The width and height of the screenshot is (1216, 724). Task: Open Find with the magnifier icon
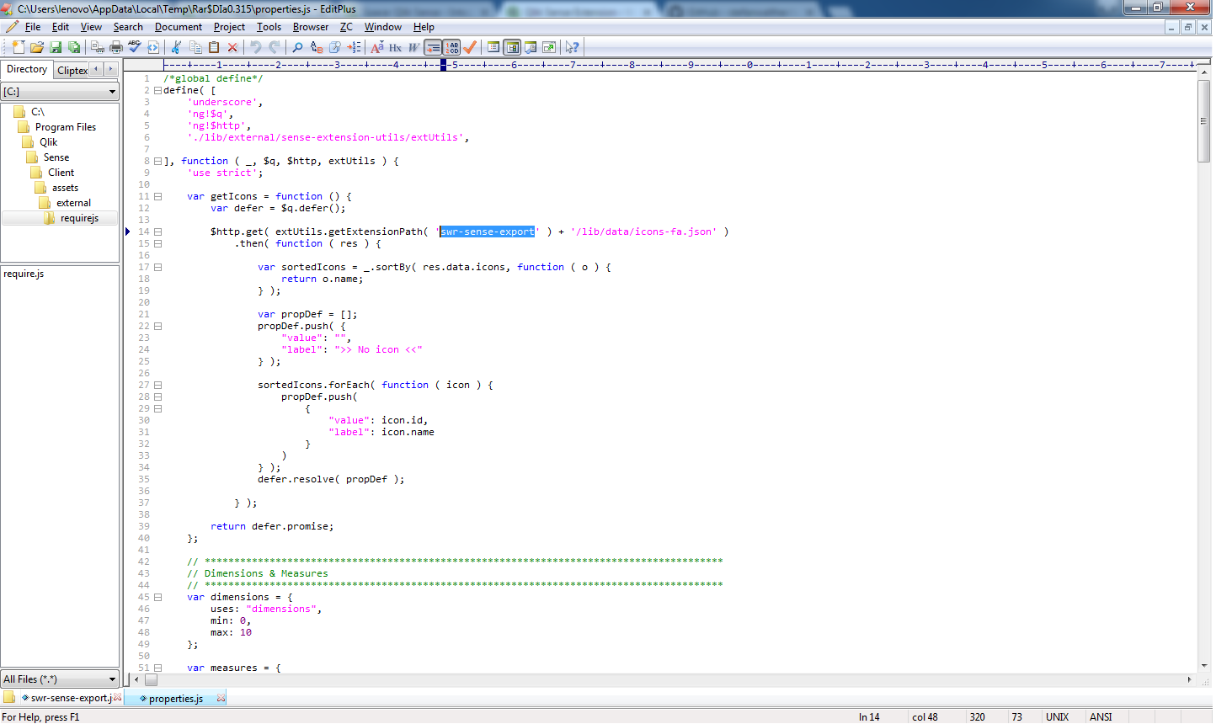[297, 48]
